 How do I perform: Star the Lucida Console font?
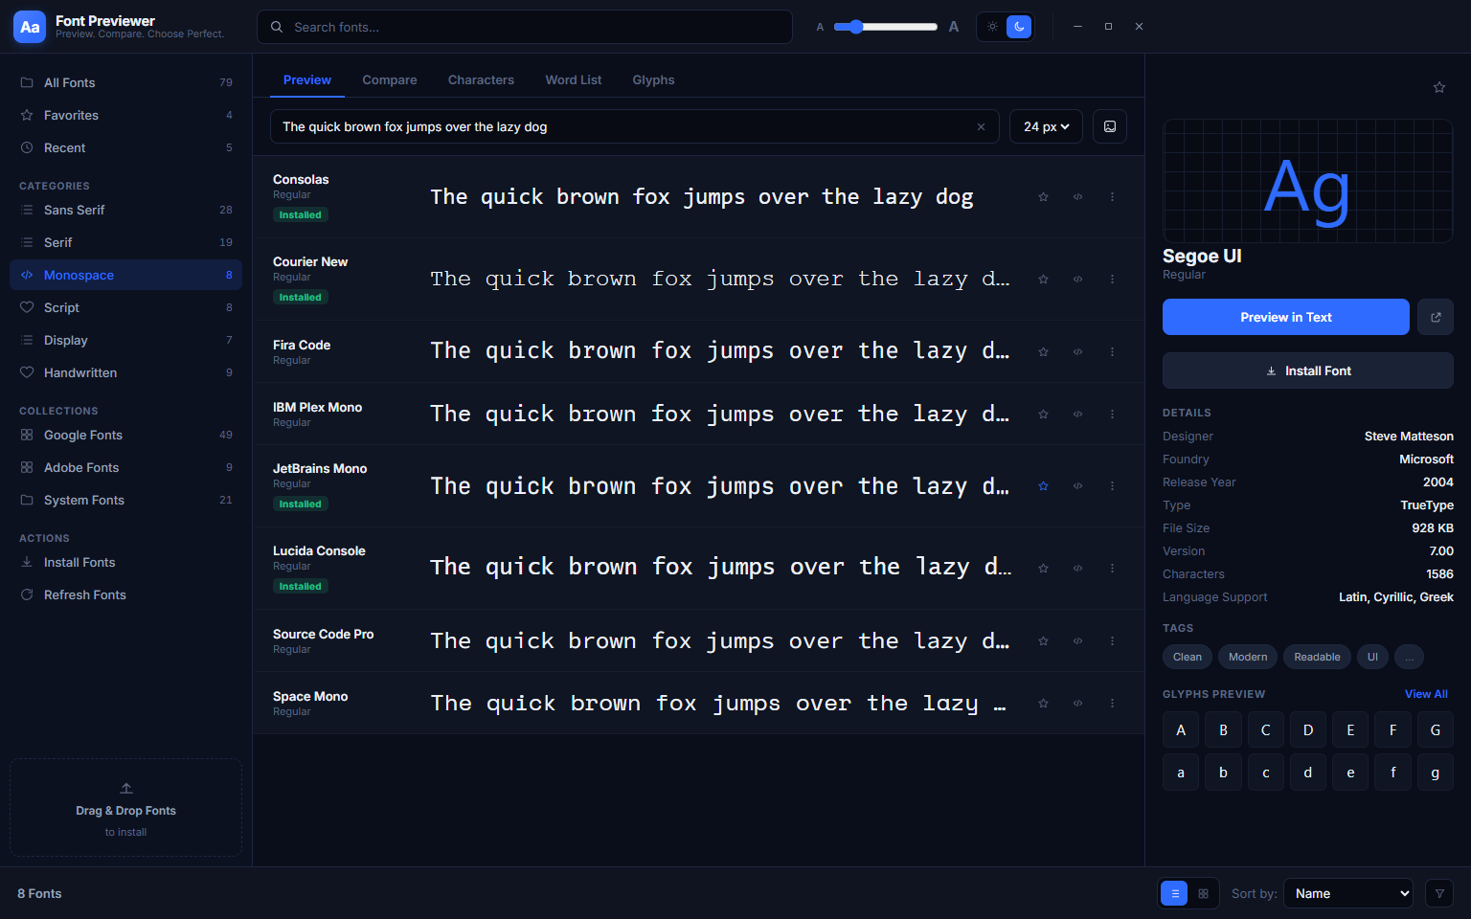point(1043,569)
